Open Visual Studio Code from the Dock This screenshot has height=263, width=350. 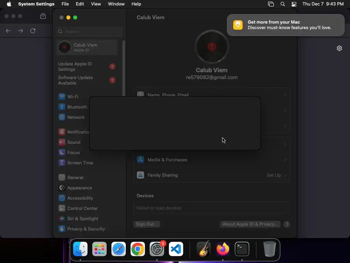(x=176, y=249)
